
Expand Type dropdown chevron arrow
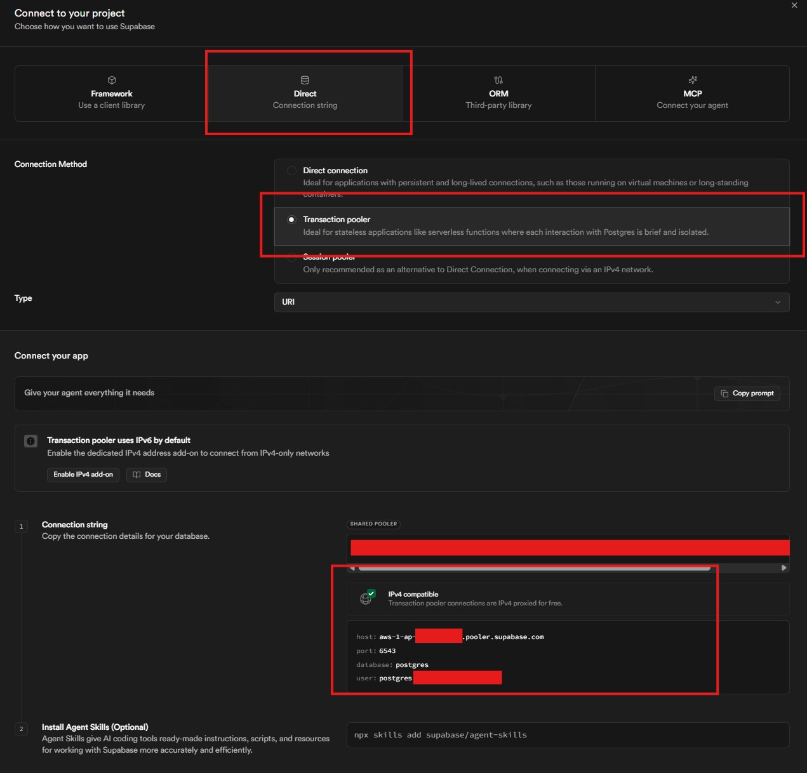778,302
